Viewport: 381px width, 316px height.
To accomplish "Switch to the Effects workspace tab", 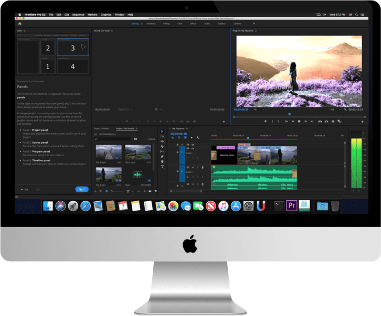I will point(193,24).
